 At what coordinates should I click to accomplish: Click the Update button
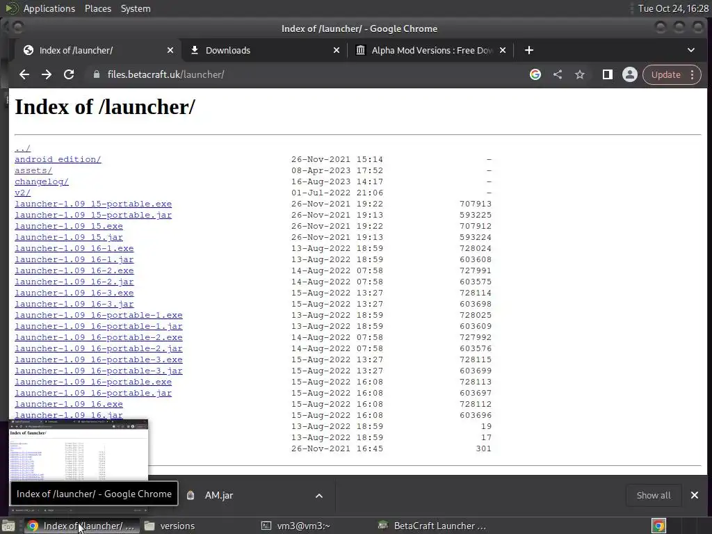[x=665, y=74]
